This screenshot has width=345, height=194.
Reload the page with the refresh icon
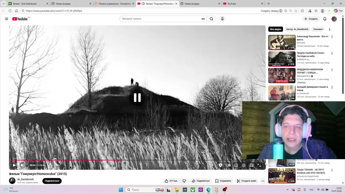[x=10, y=11]
